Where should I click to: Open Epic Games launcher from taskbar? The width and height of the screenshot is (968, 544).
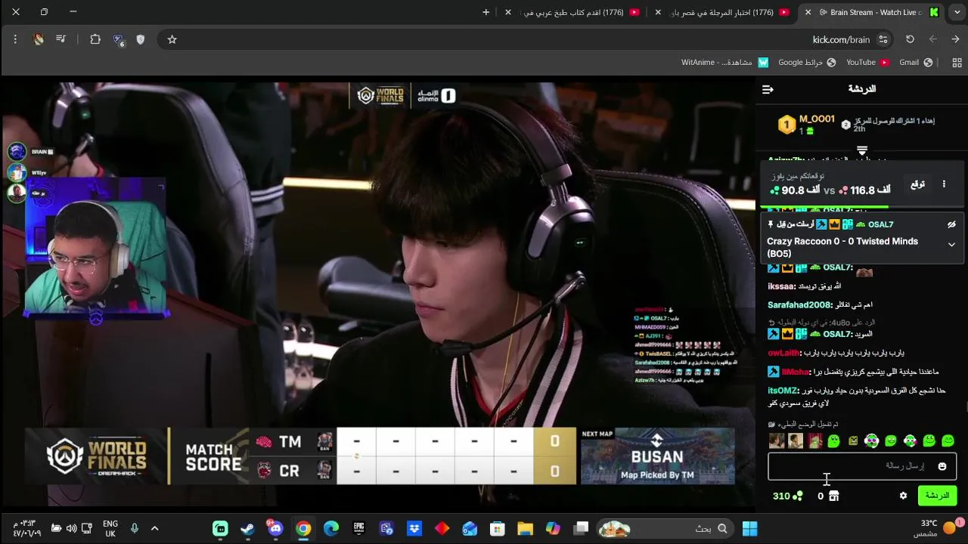pos(358,529)
